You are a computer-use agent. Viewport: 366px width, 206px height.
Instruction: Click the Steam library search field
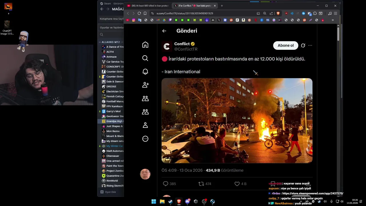[112, 34]
